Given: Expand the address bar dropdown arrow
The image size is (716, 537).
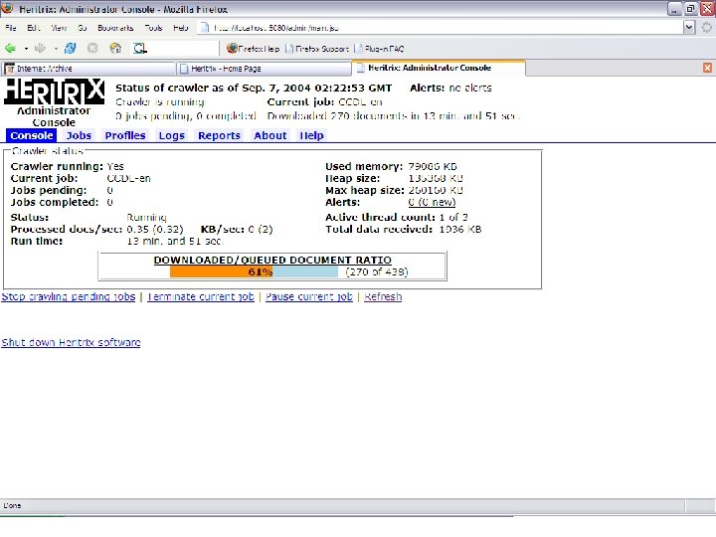Looking at the screenshot, I should click(x=689, y=28).
